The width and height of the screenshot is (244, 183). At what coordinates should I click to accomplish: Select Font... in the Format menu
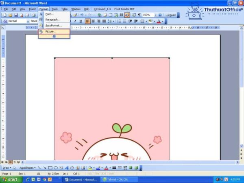(x=54, y=14)
